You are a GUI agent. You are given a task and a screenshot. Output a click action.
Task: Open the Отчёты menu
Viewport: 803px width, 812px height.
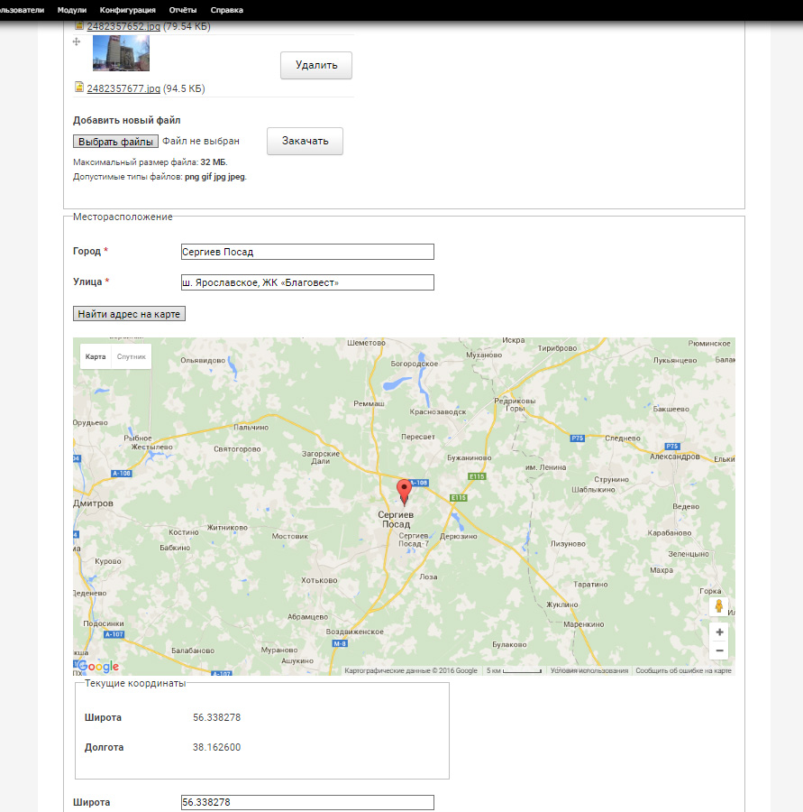(183, 10)
